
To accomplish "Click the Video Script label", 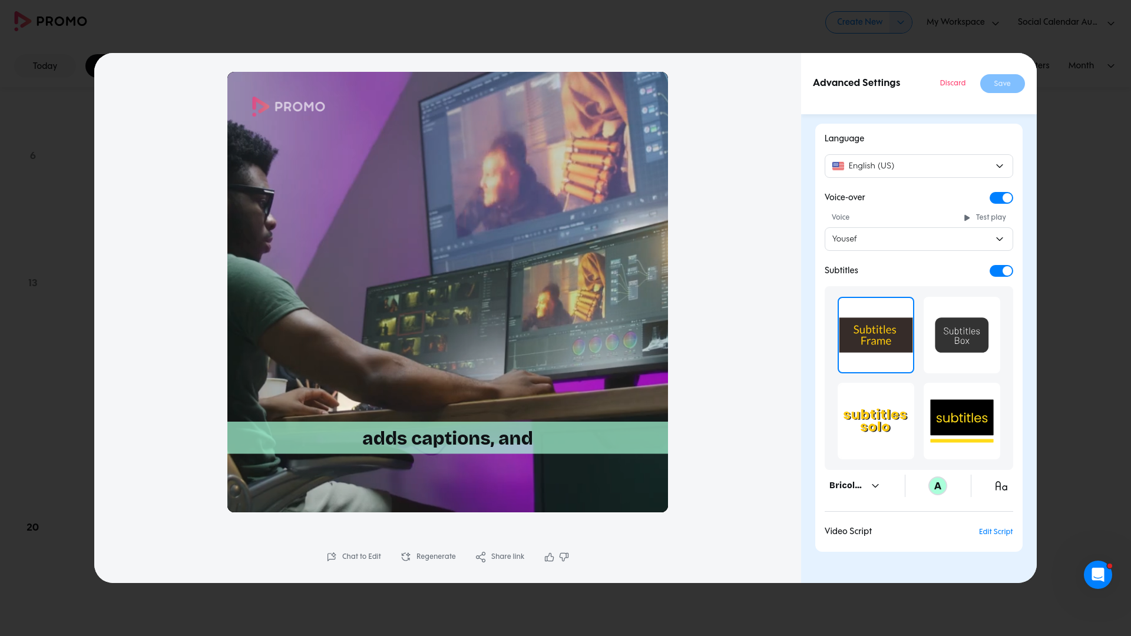I will (848, 531).
